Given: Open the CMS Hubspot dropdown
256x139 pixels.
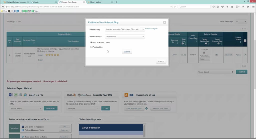Looking at the screenshot, I should tap(83, 108).
